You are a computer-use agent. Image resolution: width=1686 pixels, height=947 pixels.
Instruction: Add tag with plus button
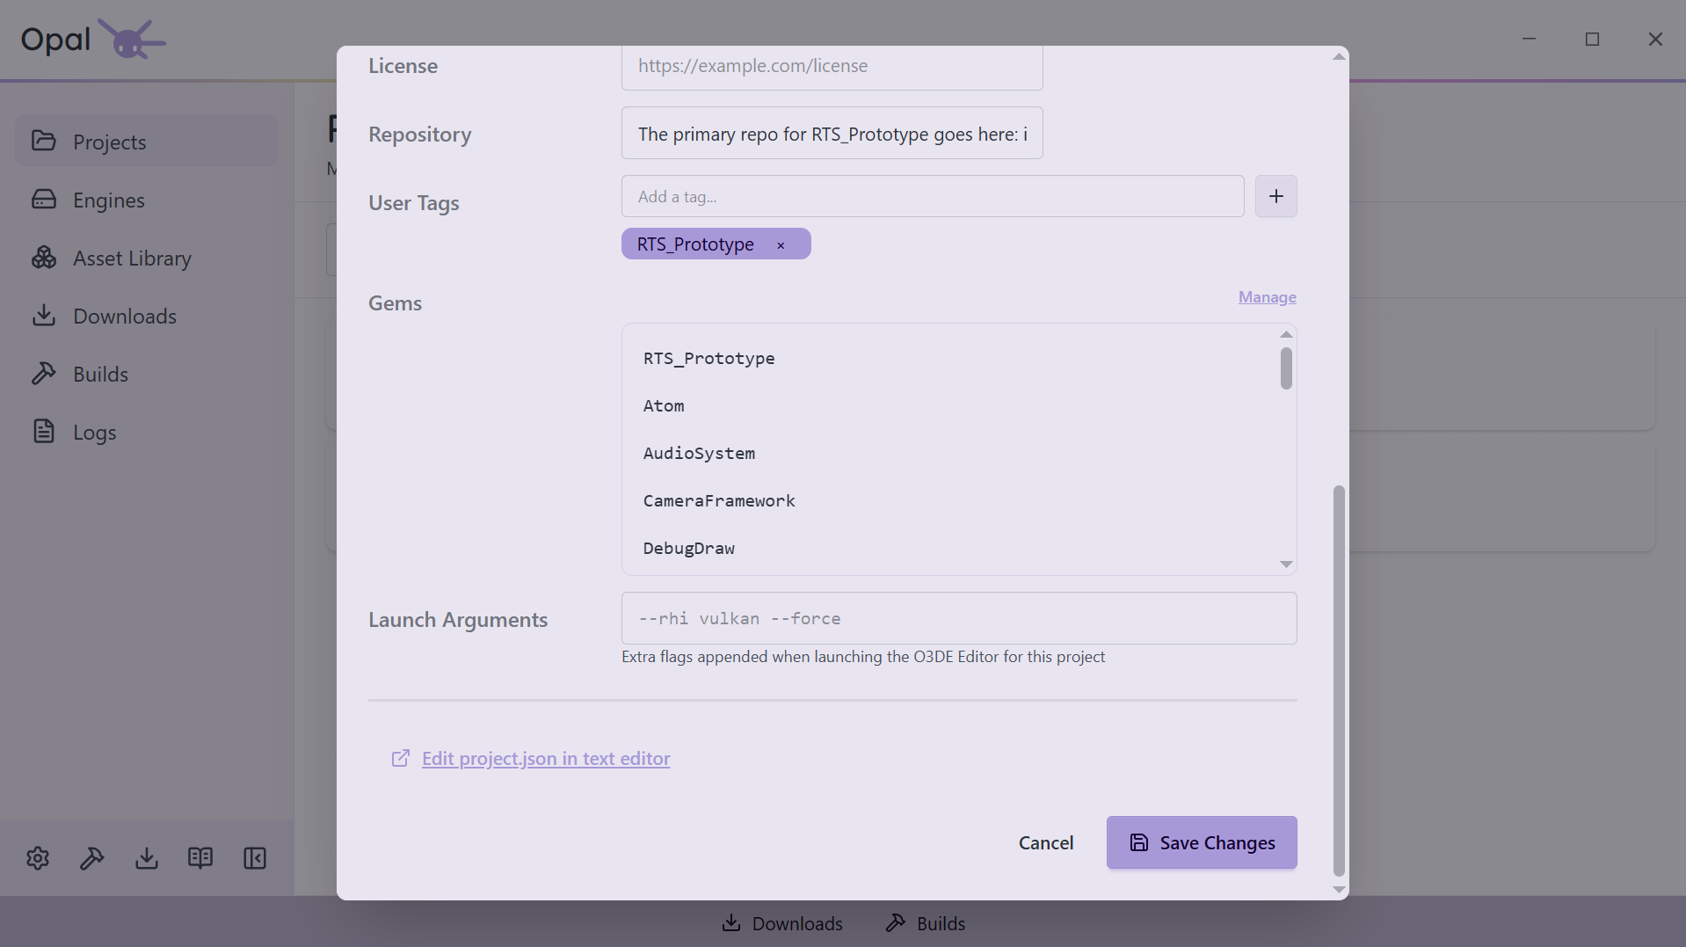[1275, 196]
